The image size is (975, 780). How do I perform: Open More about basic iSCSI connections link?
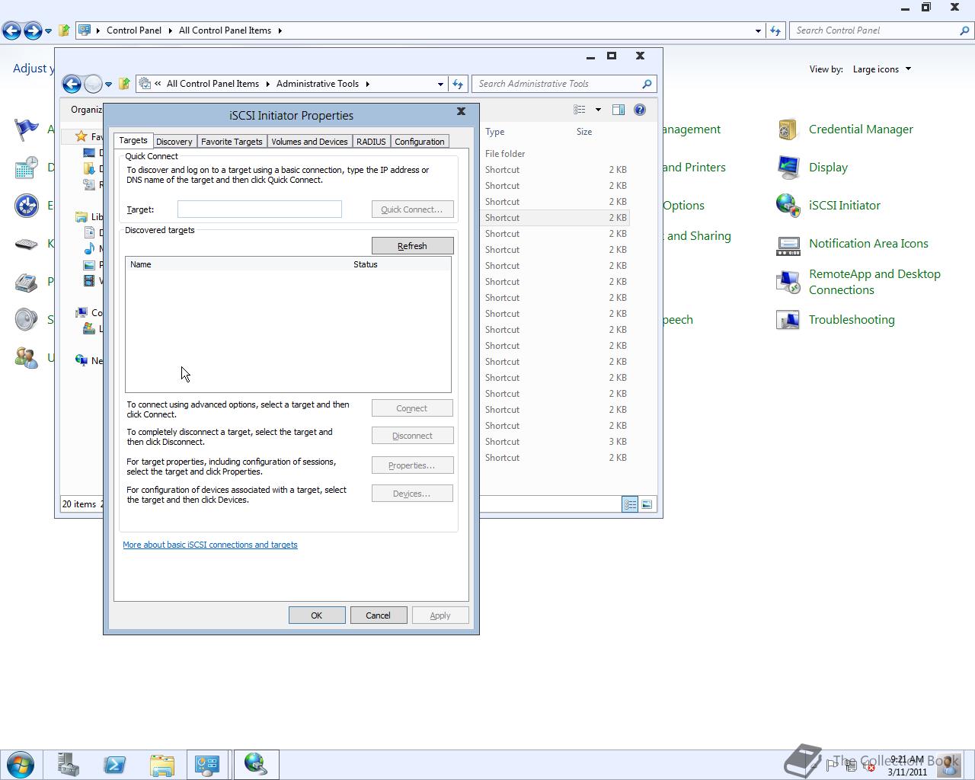tap(210, 545)
